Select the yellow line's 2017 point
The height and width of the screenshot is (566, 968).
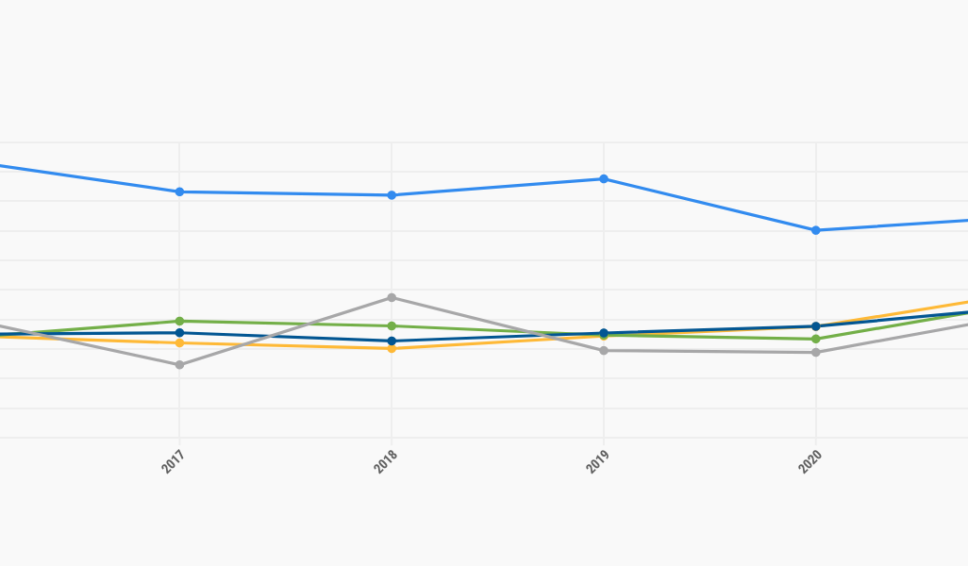point(179,342)
